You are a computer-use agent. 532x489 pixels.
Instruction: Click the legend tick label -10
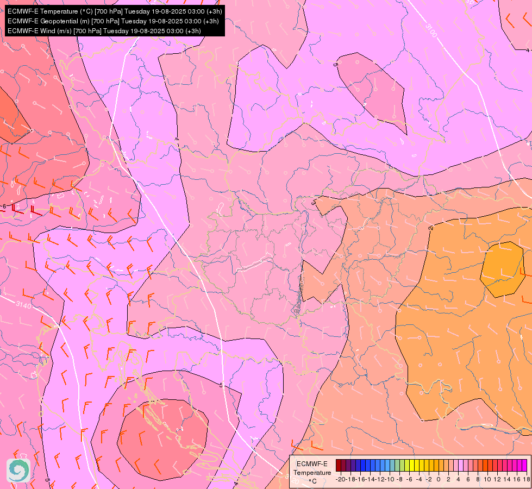pyautogui.click(x=389, y=479)
